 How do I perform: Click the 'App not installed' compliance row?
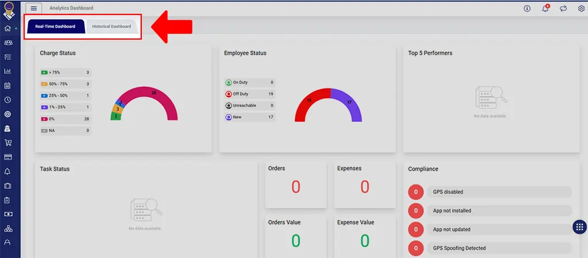coord(500,211)
